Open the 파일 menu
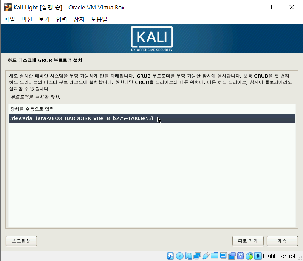Viewport: 303px width, 261px height. coord(9,19)
